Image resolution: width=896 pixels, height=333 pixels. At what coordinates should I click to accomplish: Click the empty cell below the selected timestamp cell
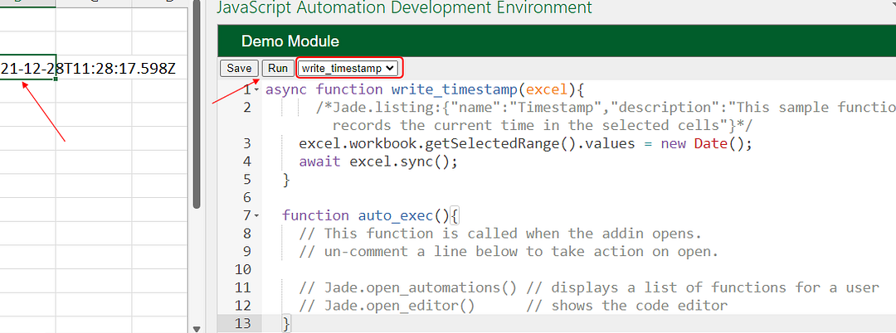[x=27, y=91]
